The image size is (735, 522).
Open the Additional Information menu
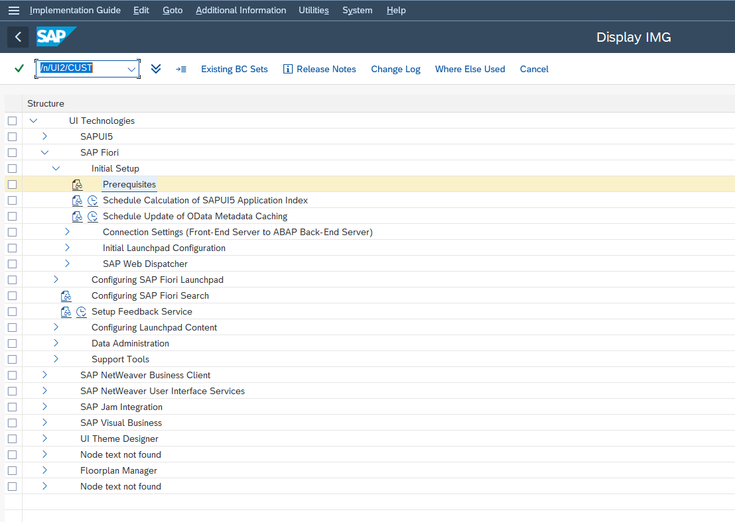point(241,11)
